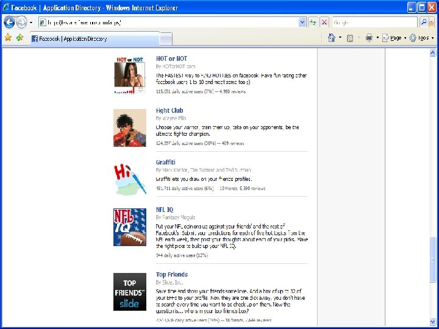Click the Facebook favicon on the tab
Viewport: 439px width, 329px height.
pyautogui.click(x=35, y=39)
